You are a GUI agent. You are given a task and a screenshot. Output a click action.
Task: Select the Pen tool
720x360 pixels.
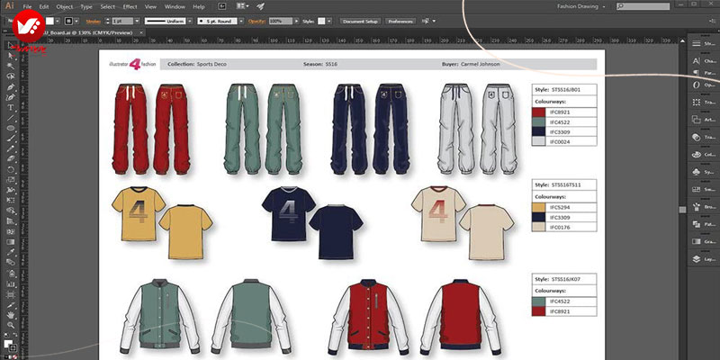11,86
